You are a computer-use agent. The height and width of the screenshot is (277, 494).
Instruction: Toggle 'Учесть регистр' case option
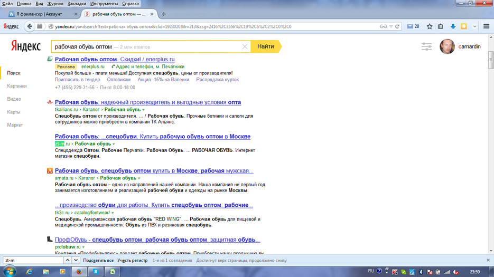pos(132,260)
